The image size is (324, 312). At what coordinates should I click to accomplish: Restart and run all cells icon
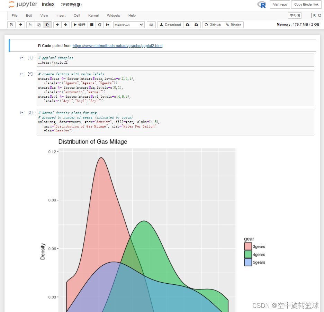pyautogui.click(x=108, y=25)
